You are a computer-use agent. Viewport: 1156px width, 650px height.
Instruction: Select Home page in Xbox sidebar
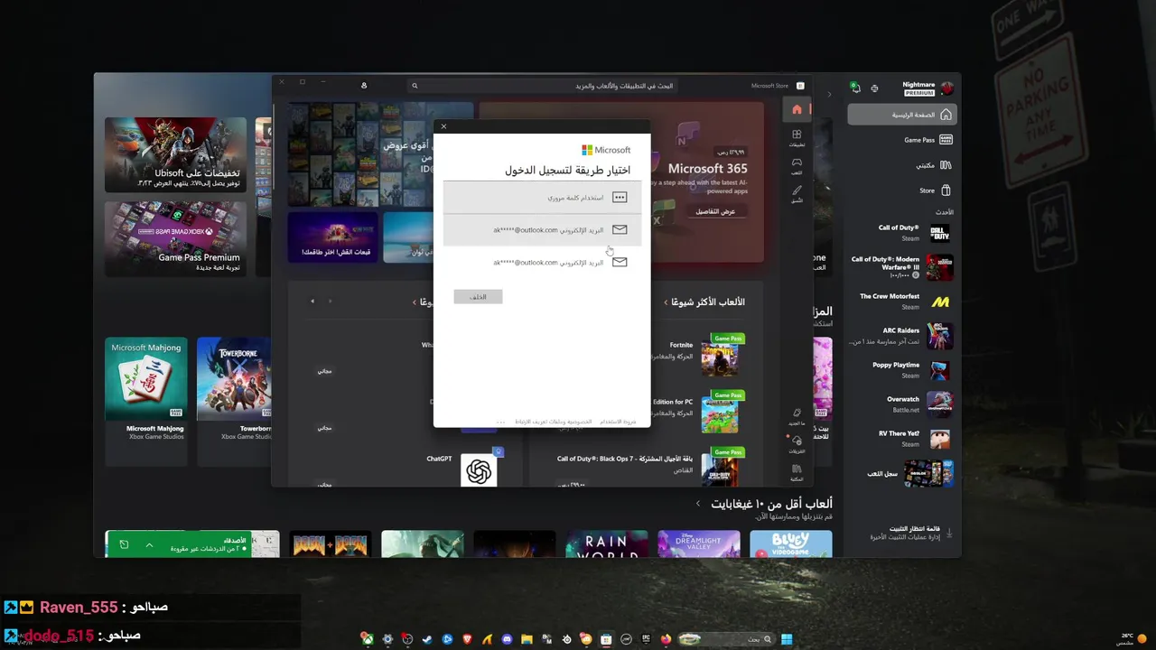(902, 115)
